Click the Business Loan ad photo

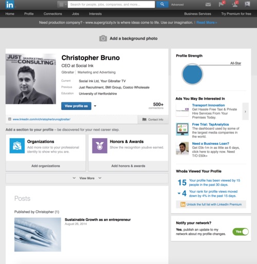click(x=182, y=148)
